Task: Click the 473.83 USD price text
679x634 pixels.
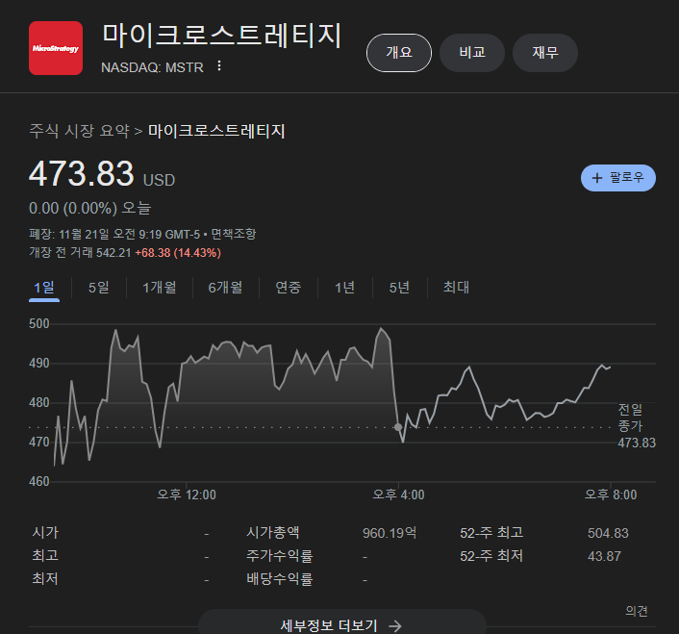Action: click(102, 174)
